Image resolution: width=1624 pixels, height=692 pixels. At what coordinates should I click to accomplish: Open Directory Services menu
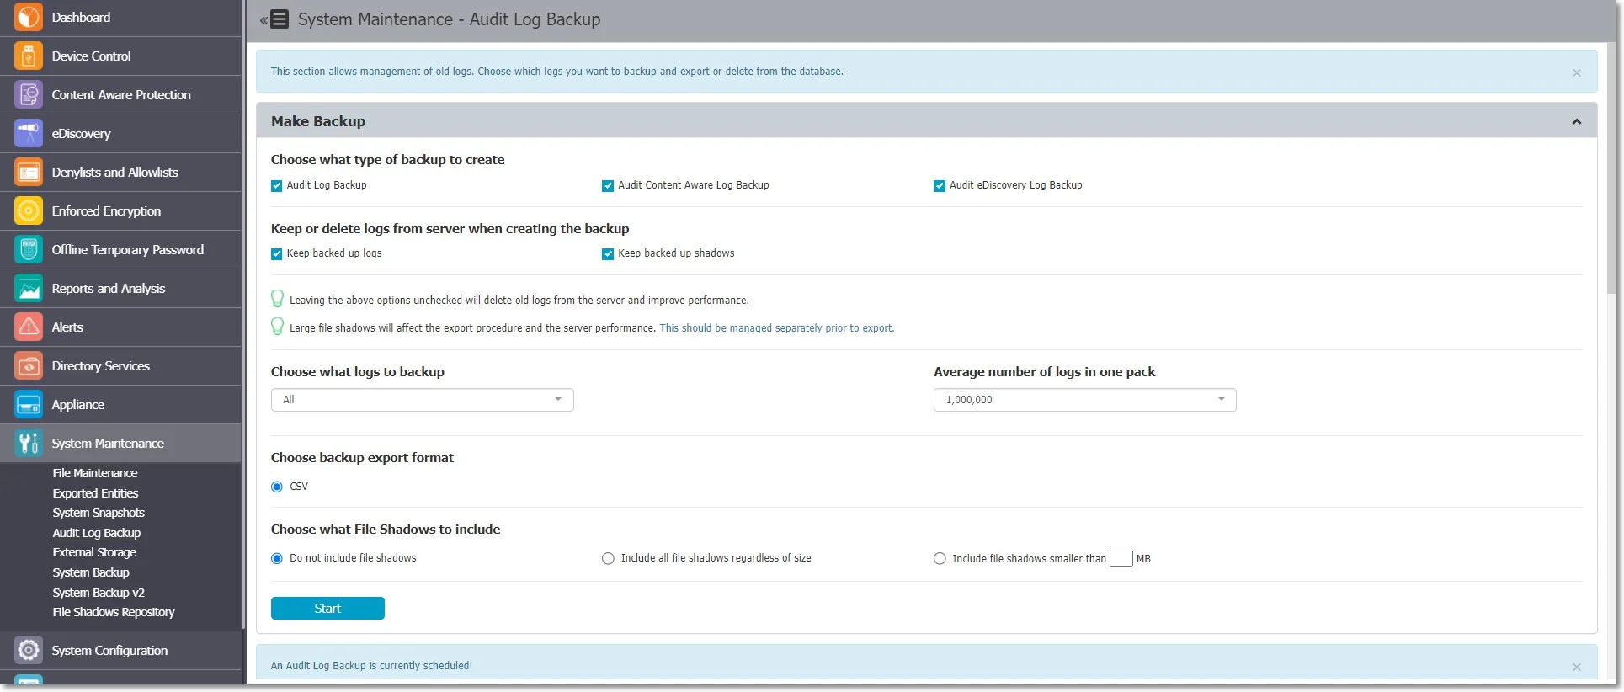tap(101, 365)
